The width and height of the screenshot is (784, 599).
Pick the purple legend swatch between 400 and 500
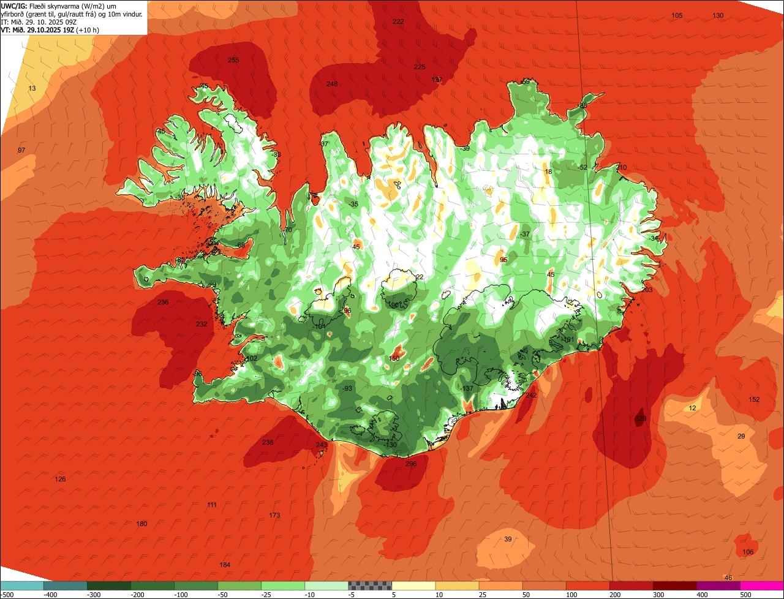tap(719, 586)
